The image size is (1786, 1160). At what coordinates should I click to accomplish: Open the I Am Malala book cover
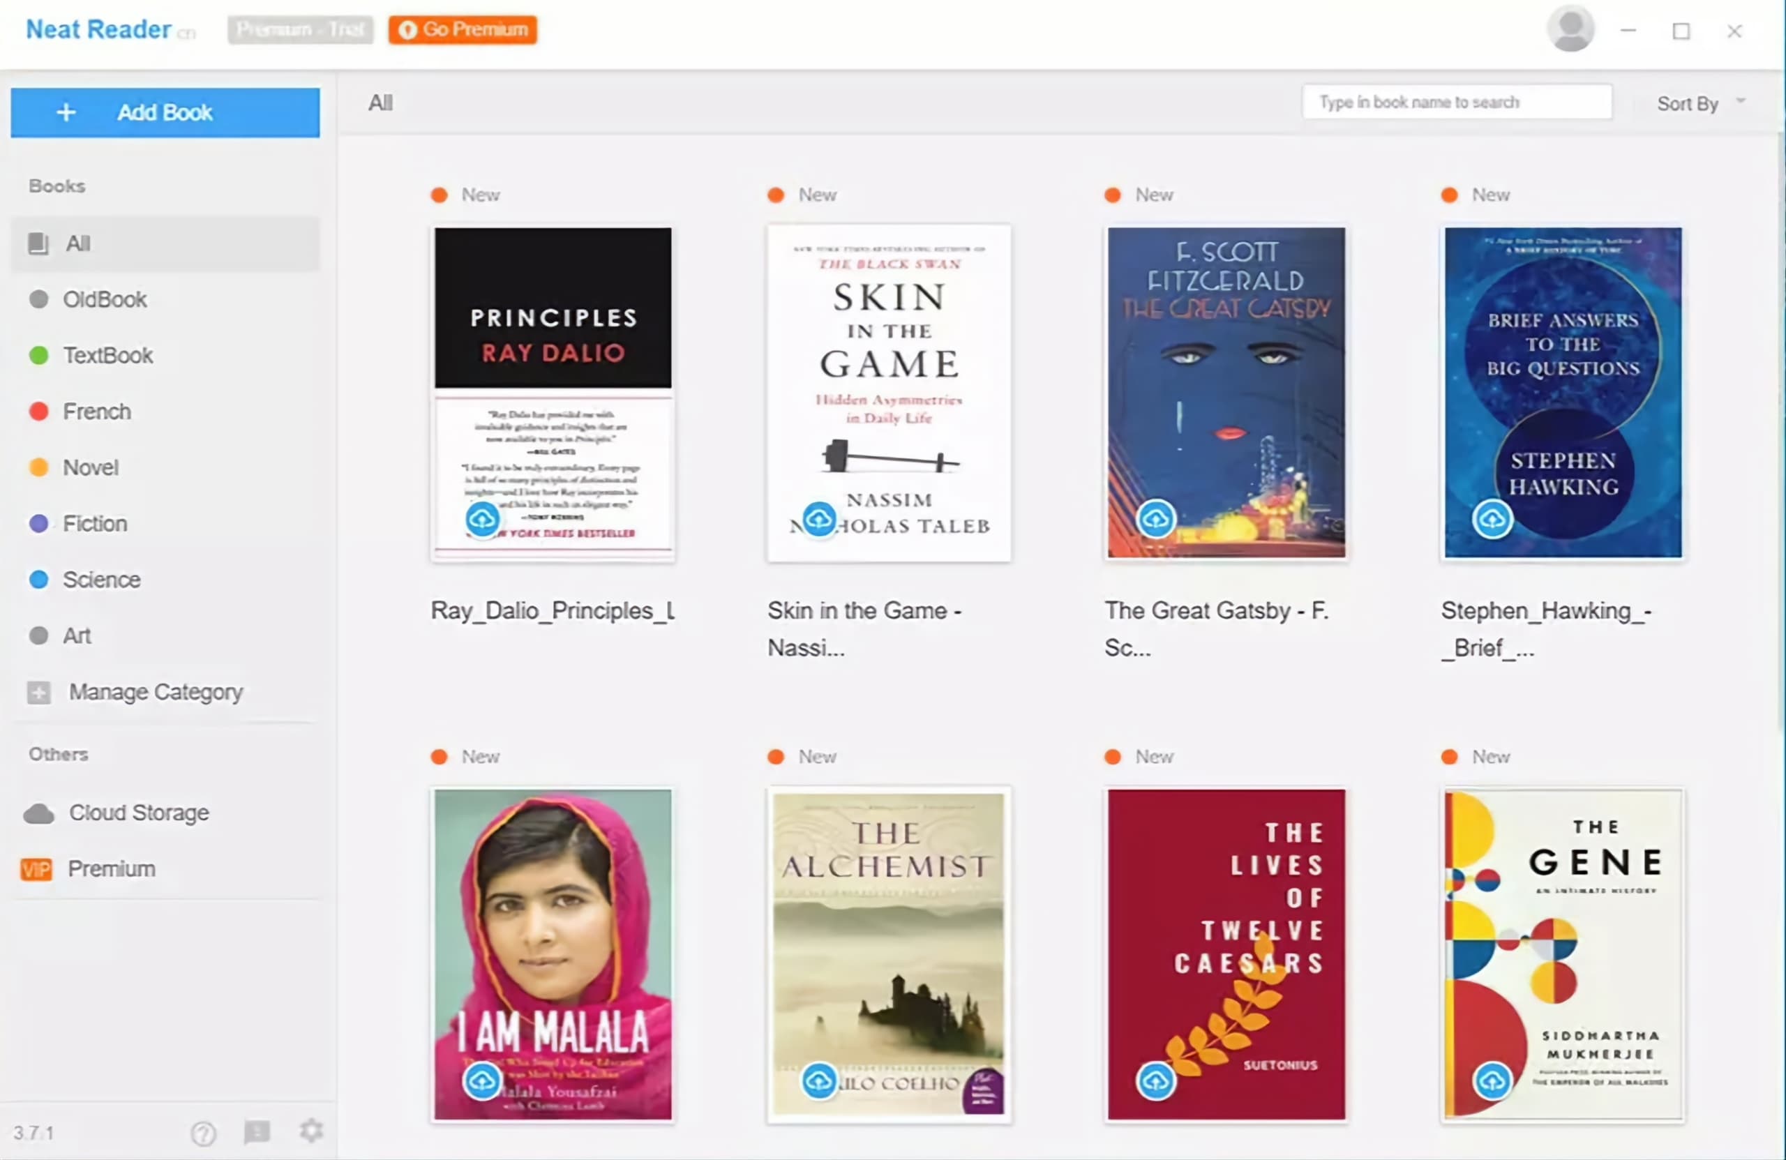pos(553,954)
